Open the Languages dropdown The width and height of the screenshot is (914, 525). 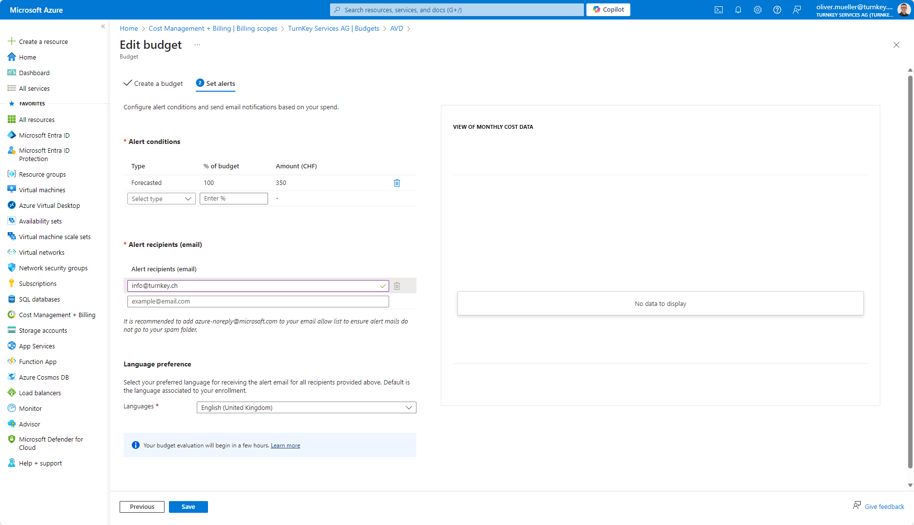(306, 407)
